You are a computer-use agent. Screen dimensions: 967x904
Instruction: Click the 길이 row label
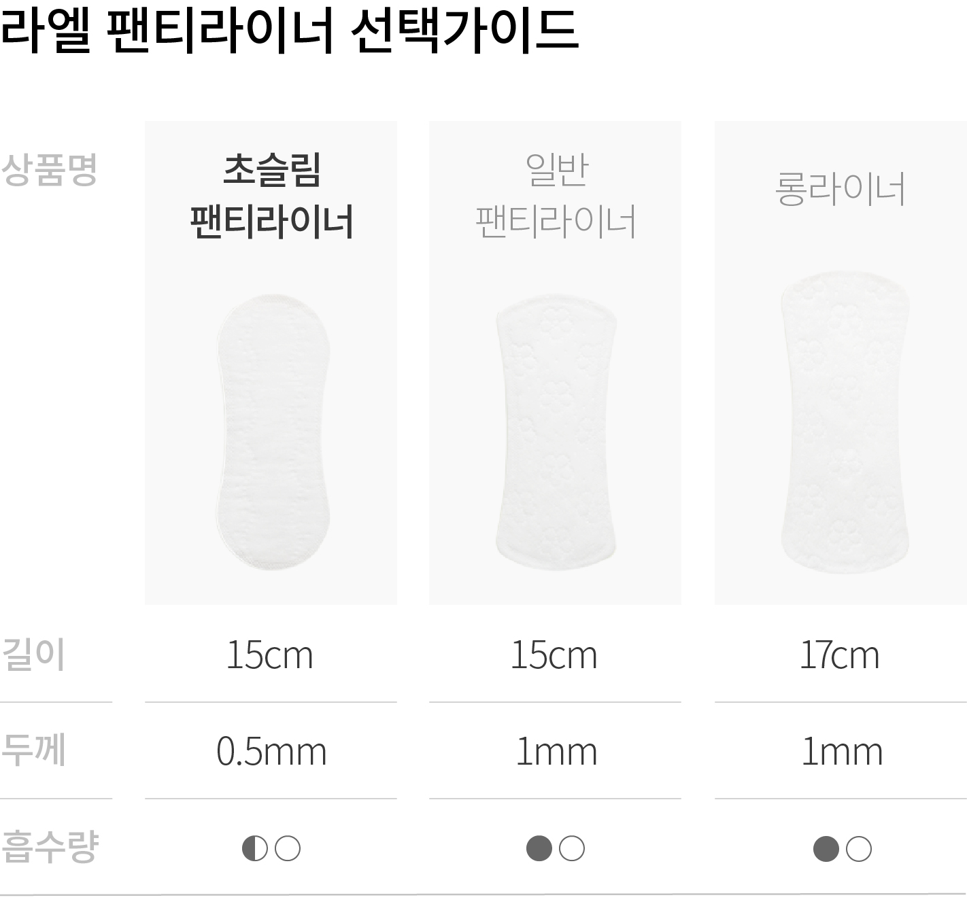pyautogui.click(x=33, y=655)
